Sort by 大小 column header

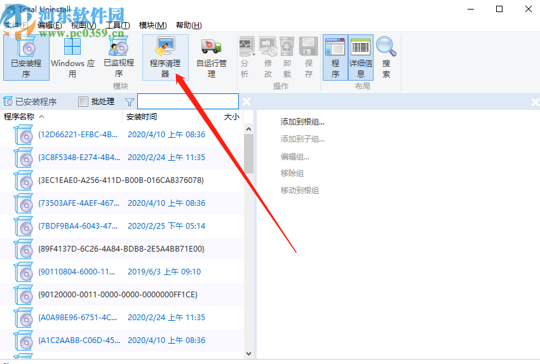point(221,117)
